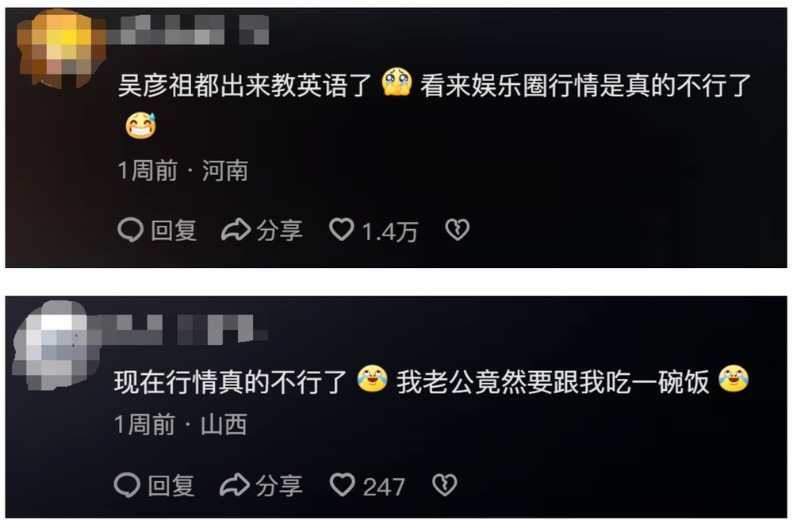Click the 247 like count
Image resolution: width=793 pixels, height=524 pixels.
click(384, 487)
